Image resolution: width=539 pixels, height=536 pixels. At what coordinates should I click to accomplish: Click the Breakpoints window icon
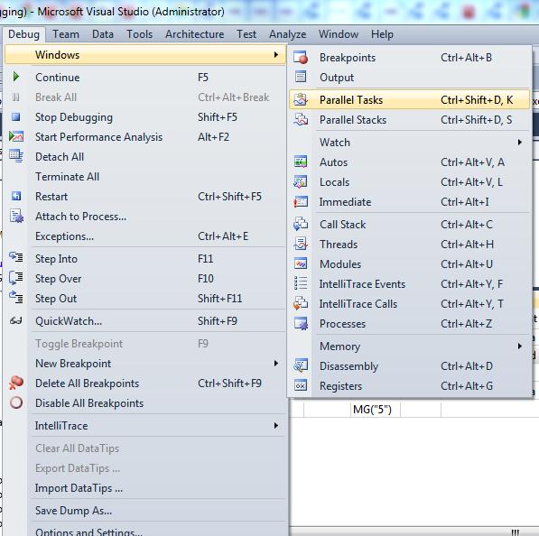301,58
